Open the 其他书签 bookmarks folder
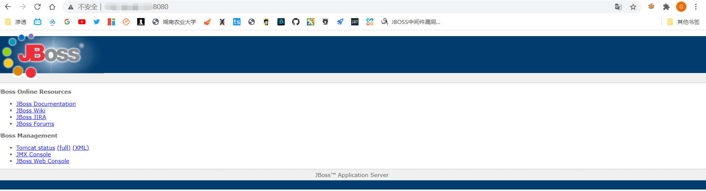Viewport: 706px width, 191px height. 683,22
